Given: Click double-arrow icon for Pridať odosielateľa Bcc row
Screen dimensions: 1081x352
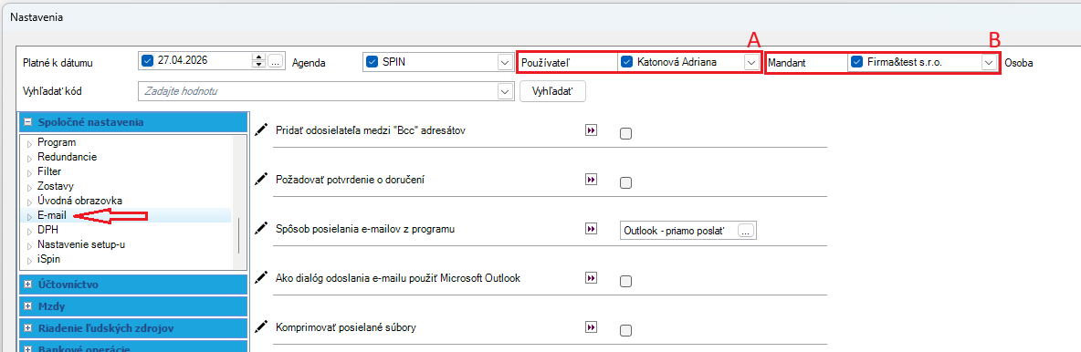Looking at the screenshot, I should [x=590, y=129].
